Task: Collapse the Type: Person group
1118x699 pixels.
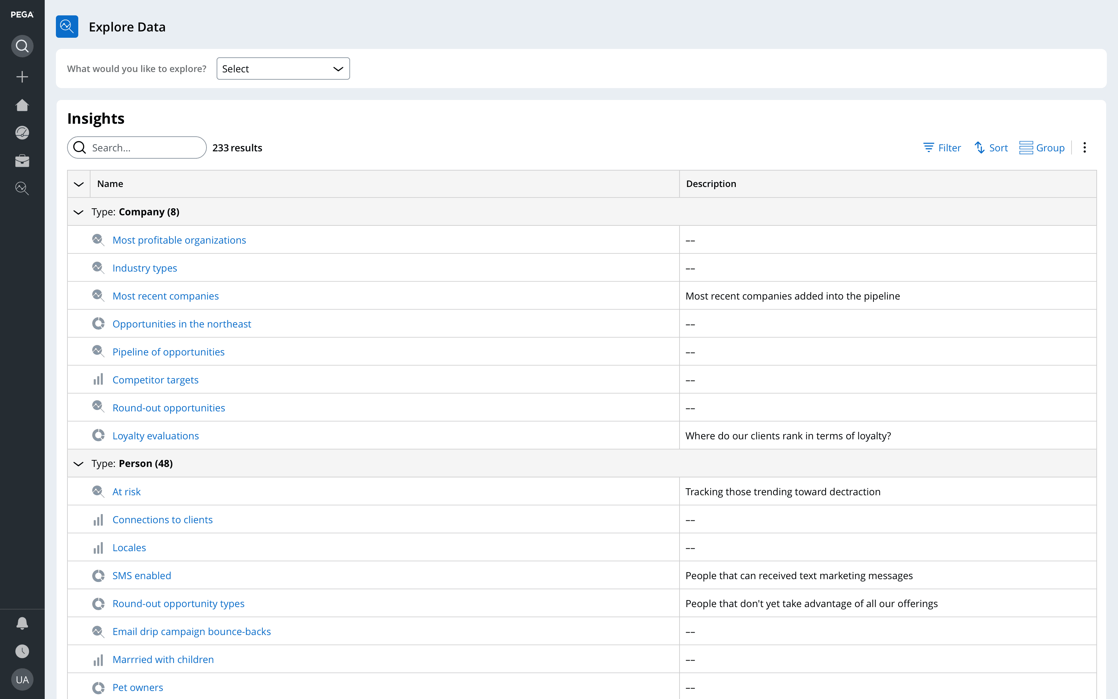Action: click(79, 464)
